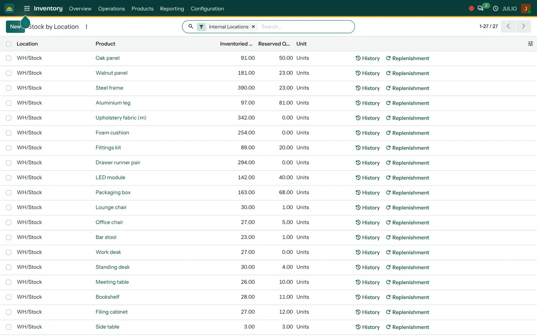Open the Stock by Location actions menu
The width and height of the screenshot is (537, 336).
coord(86,27)
